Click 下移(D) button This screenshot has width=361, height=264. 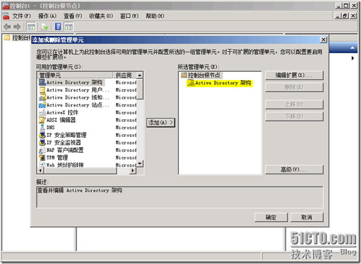click(294, 117)
